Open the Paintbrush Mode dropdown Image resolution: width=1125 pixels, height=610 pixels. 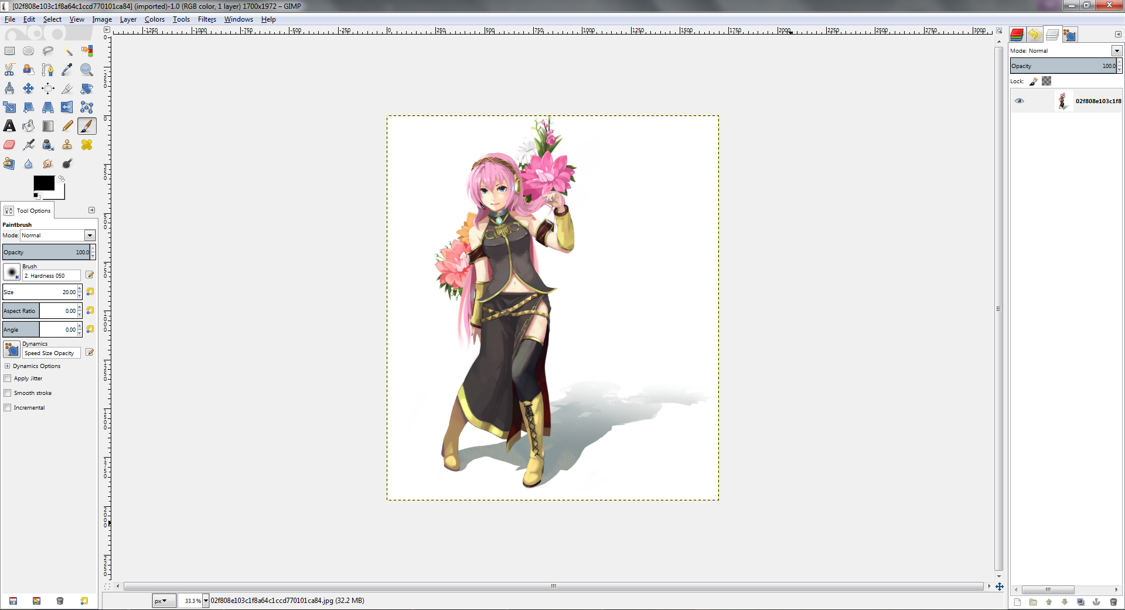click(x=90, y=236)
